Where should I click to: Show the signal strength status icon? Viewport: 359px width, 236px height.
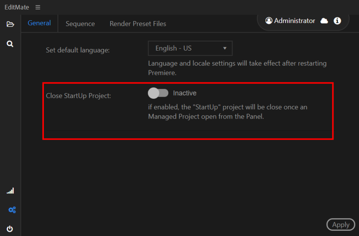point(10,191)
